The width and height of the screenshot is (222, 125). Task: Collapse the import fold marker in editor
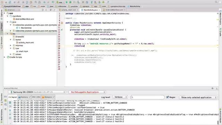pyautogui.click(x=65, y=18)
